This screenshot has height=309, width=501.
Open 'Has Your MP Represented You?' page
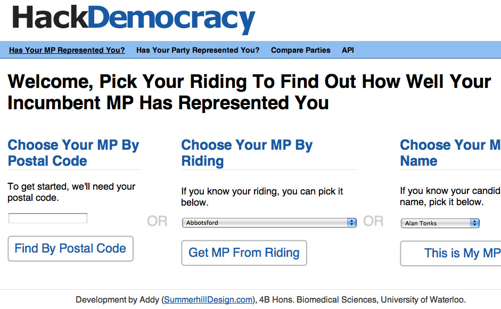67,50
